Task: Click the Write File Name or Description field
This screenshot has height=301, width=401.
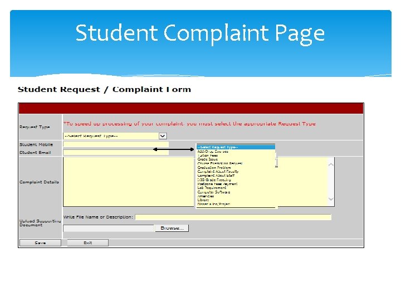Action: (233, 217)
